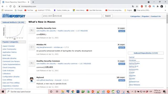Open the Build Tools category
The width and height of the screenshot is (168, 94).
tap(7, 55)
